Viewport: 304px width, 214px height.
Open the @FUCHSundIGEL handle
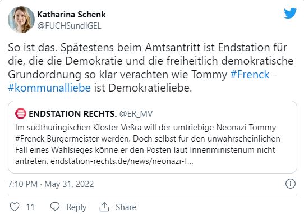pyautogui.click(x=69, y=26)
